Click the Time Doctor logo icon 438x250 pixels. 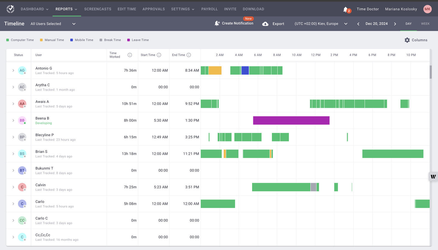[x=10, y=9]
